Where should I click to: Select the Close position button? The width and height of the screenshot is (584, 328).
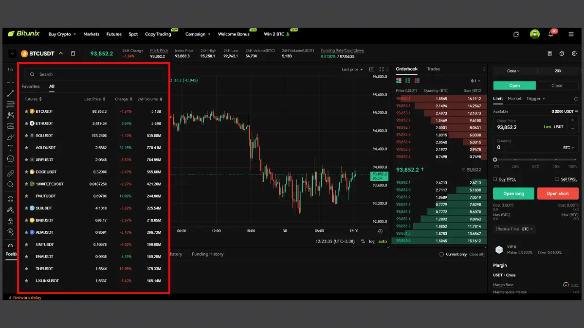coord(557,86)
